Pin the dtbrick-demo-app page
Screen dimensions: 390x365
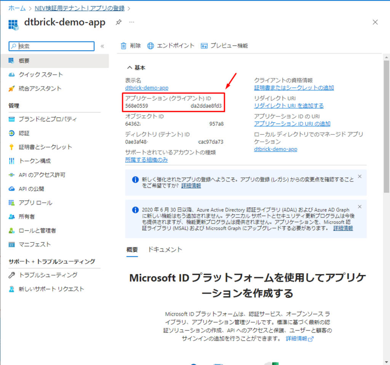click(118, 22)
